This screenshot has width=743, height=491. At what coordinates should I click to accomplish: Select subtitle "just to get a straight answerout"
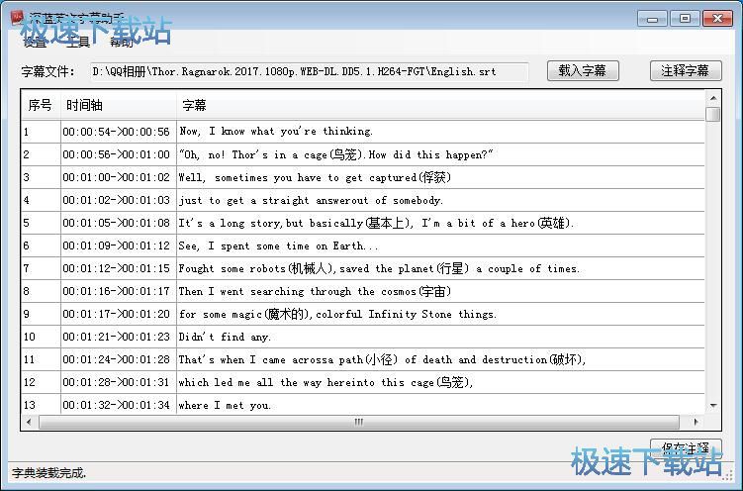[x=440, y=200]
